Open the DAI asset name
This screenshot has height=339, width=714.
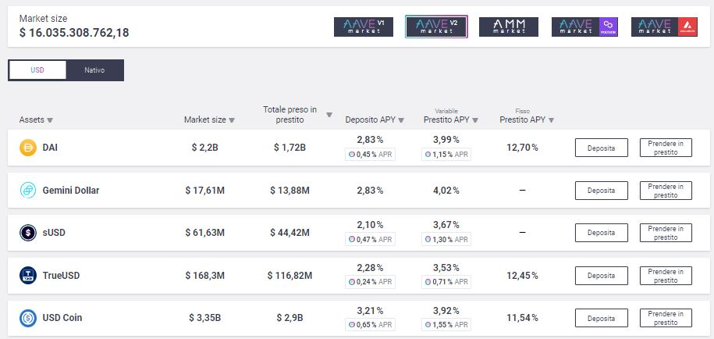(50, 148)
